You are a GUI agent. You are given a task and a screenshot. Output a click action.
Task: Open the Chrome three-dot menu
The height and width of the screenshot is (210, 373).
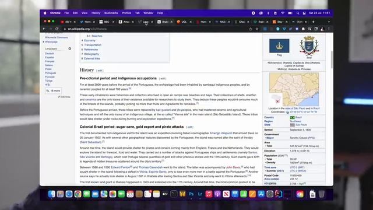(x=329, y=29)
